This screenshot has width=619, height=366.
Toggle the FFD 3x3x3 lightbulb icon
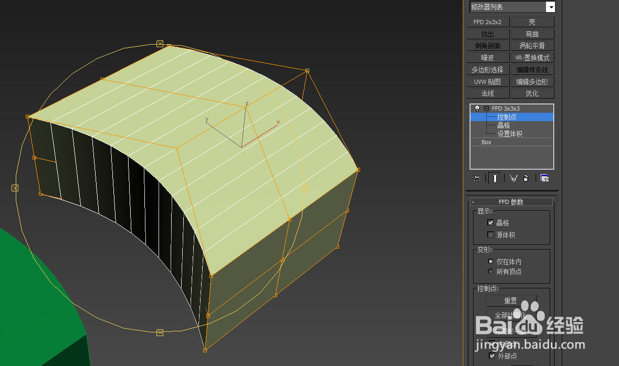477,108
